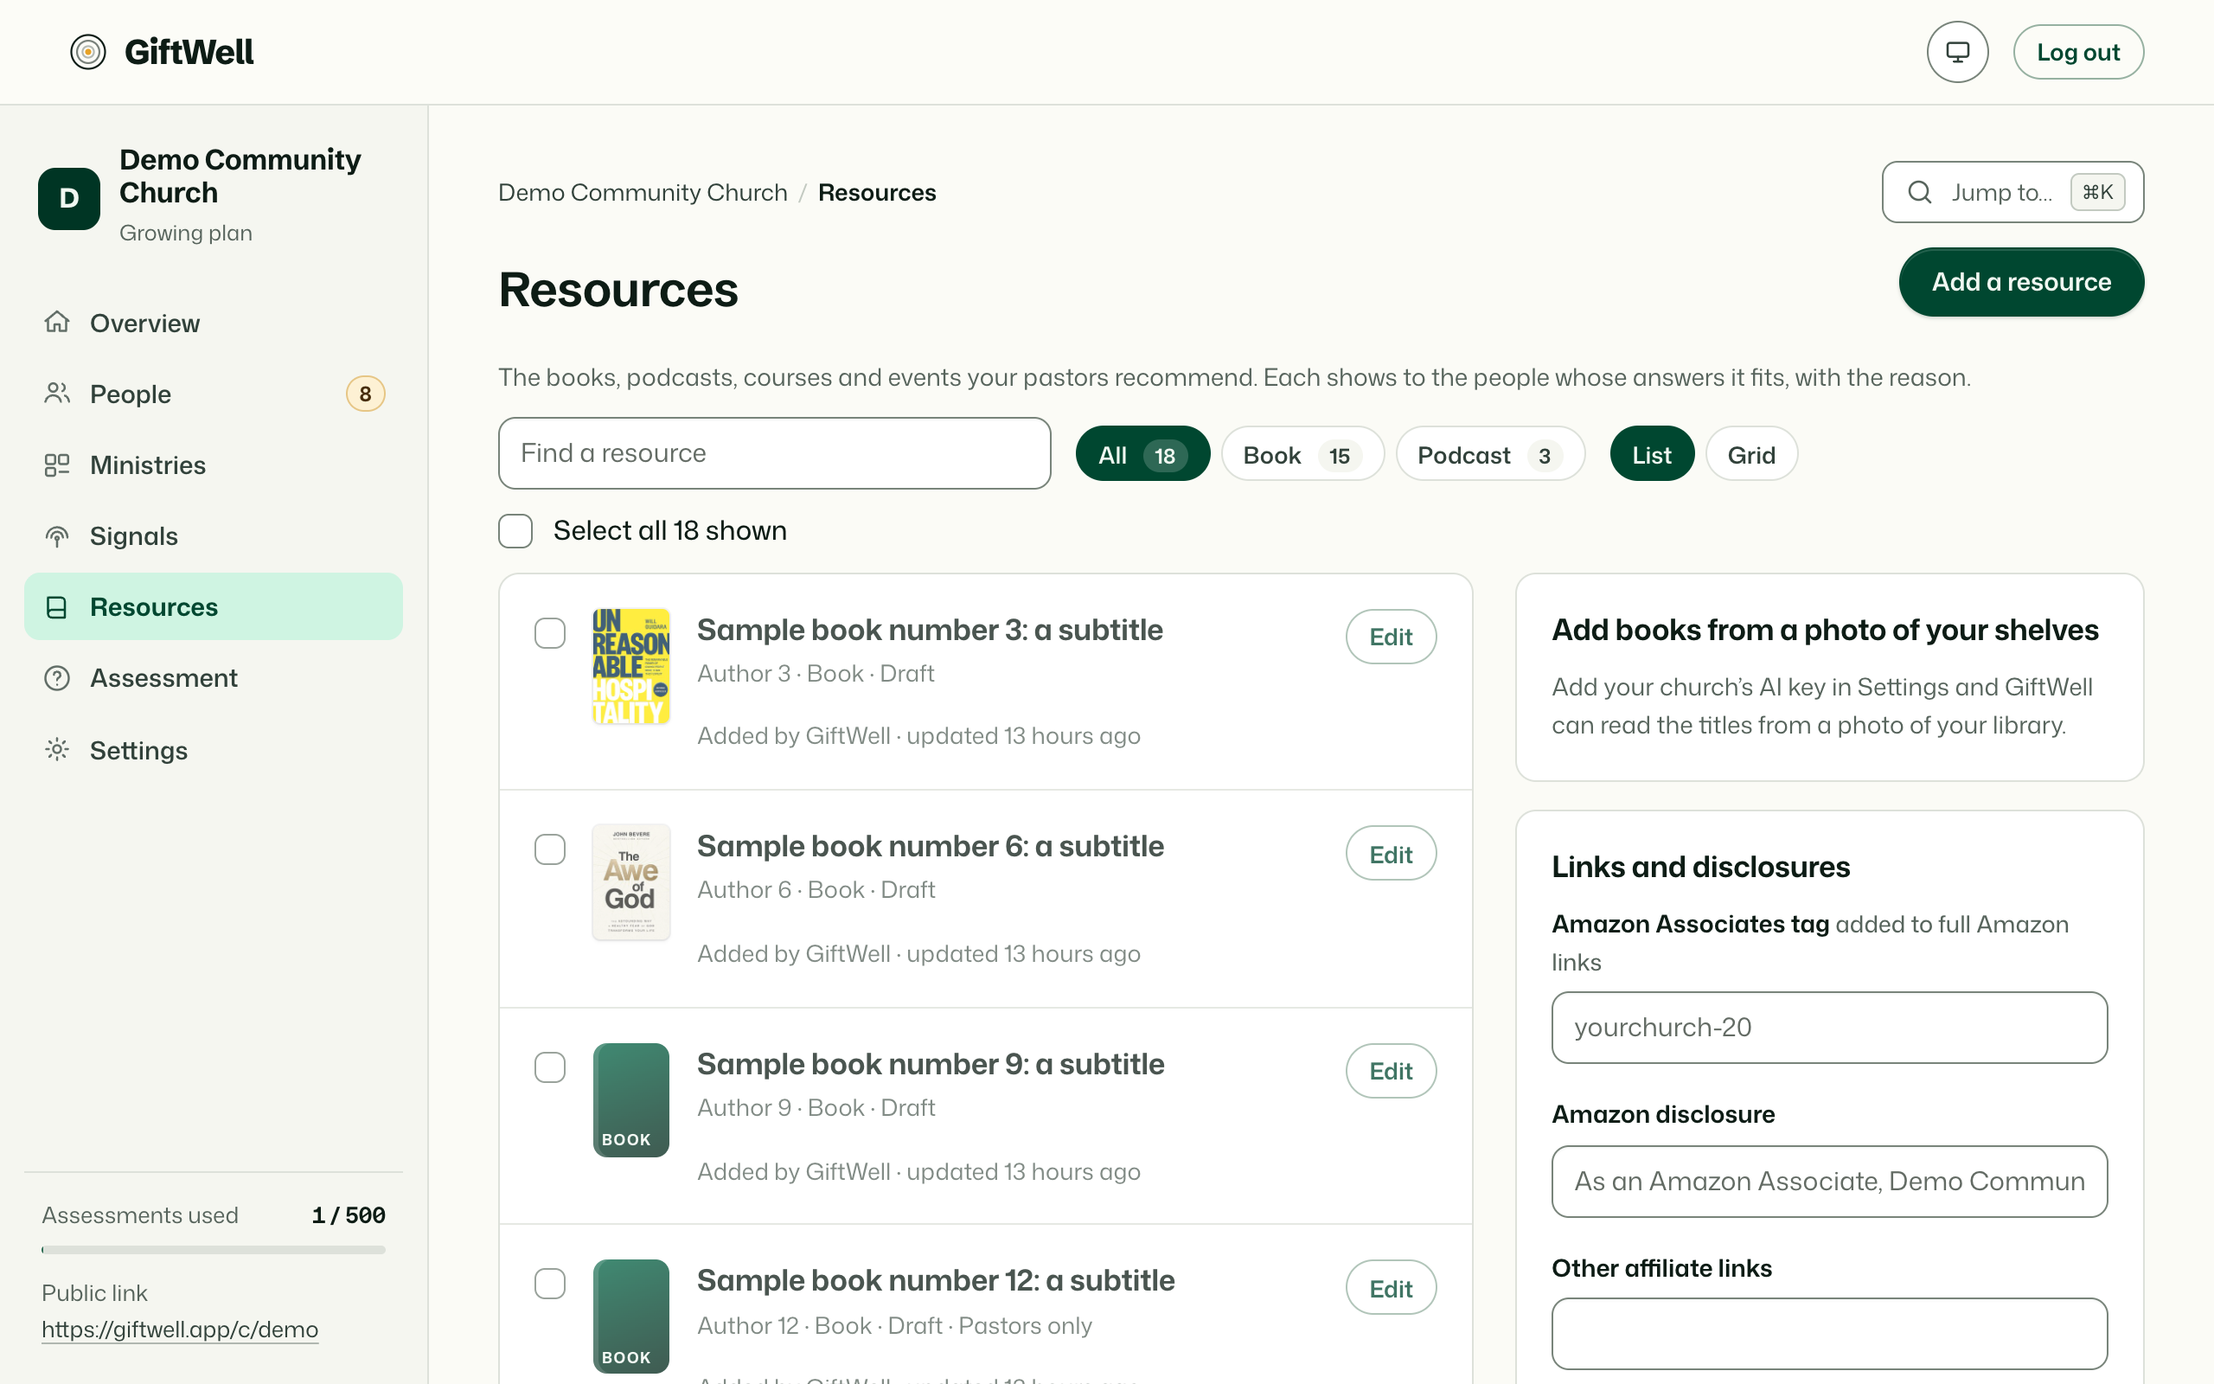Click the Demo Community Church D avatar
The height and width of the screenshot is (1384, 2214).
click(x=68, y=198)
